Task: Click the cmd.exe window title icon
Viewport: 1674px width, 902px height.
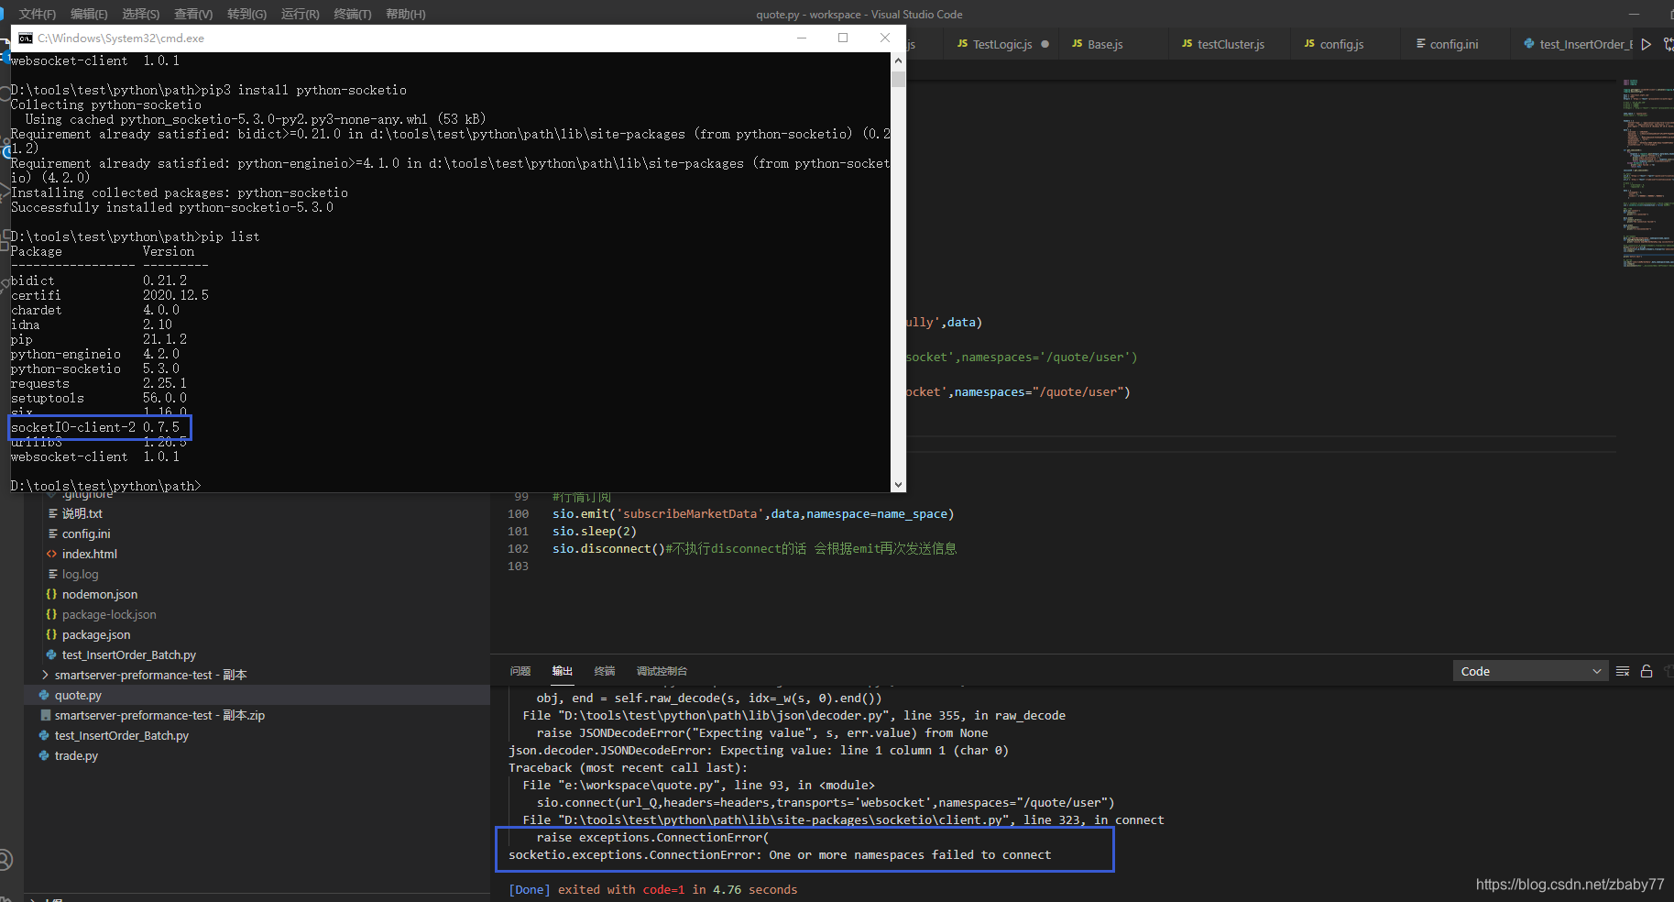Action: click(26, 38)
